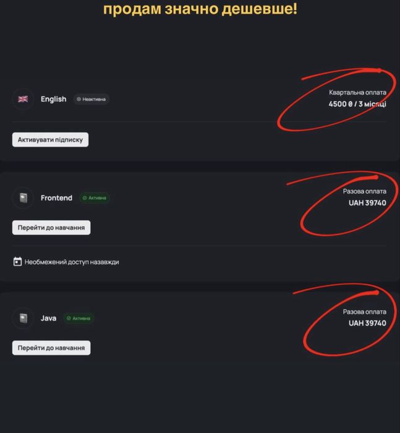Click the Java course book icon
400x433 pixels.
click(23, 319)
